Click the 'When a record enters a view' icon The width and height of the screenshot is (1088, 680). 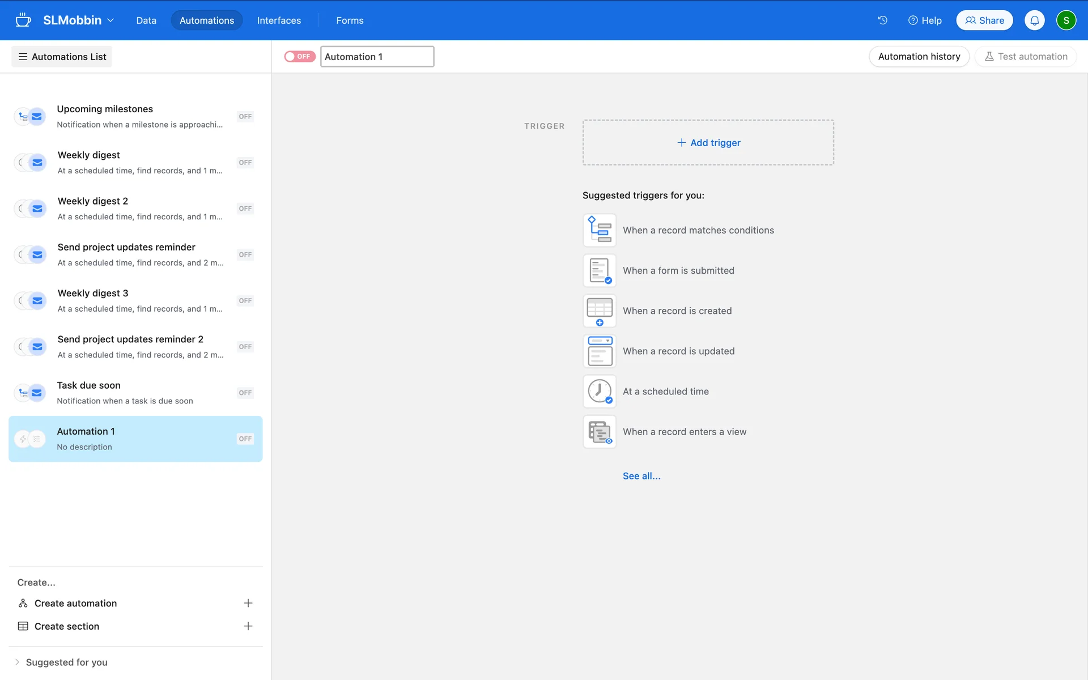click(600, 432)
